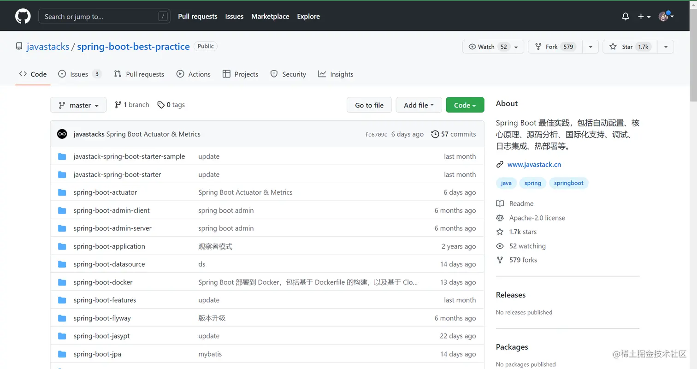
Task: Click the javastacks committer avatar icon
Action: point(62,134)
